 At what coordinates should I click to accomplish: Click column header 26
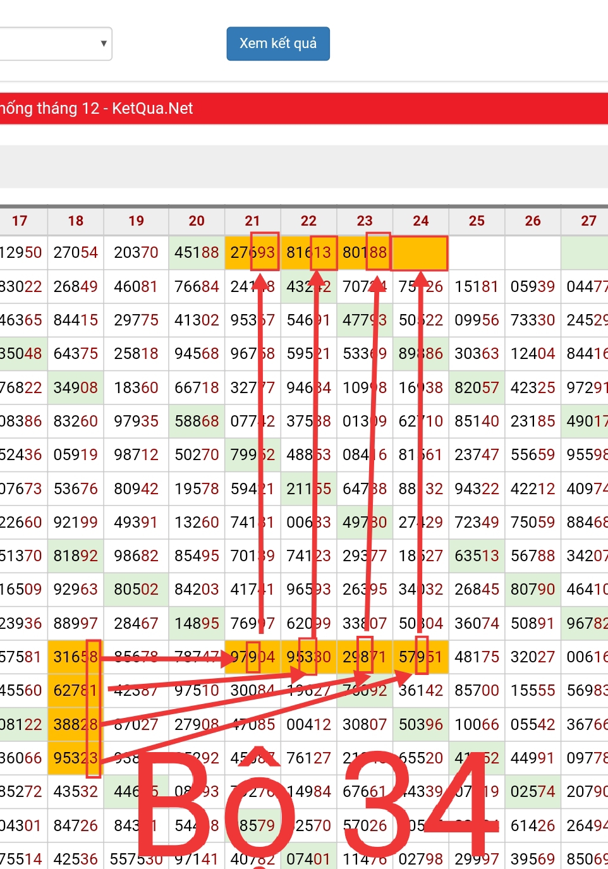tap(532, 221)
